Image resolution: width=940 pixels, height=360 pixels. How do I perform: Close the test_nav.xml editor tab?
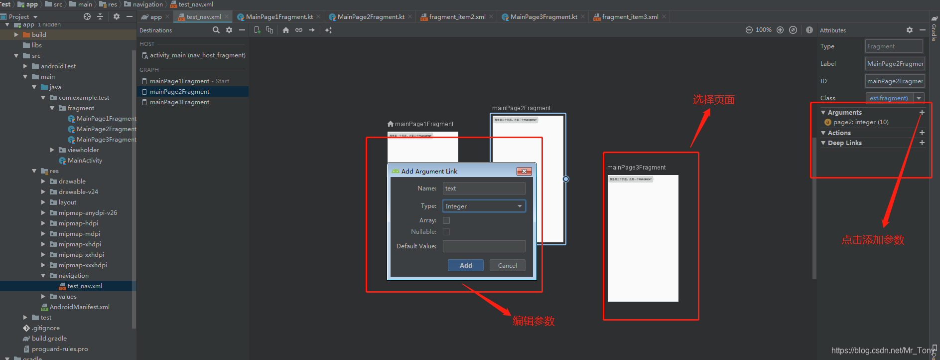pyautogui.click(x=227, y=16)
